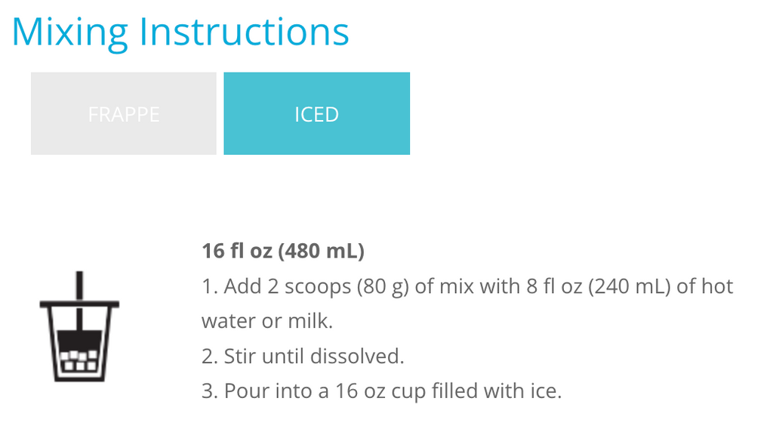The width and height of the screenshot is (773, 426).
Task: Click the ice cubes inside the cup icon
Action: coord(79,360)
